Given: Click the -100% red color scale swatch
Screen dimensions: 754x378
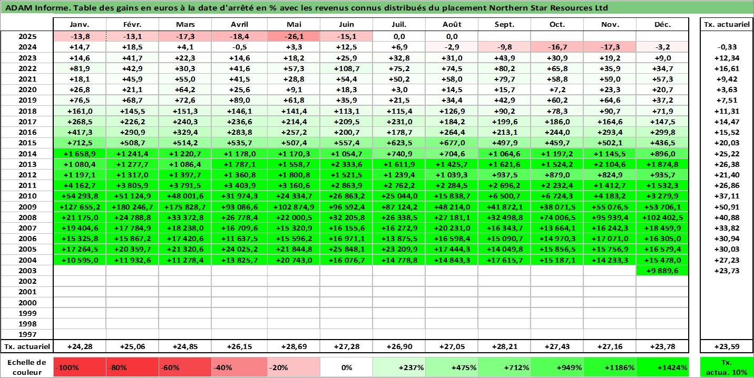Looking at the screenshot, I should point(80,367).
